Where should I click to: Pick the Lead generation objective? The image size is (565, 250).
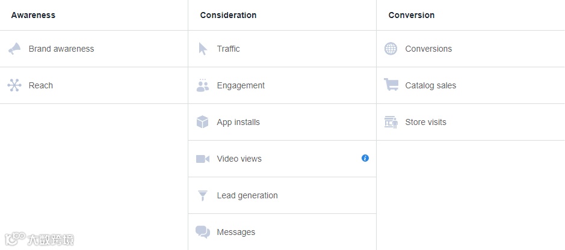pos(247,195)
